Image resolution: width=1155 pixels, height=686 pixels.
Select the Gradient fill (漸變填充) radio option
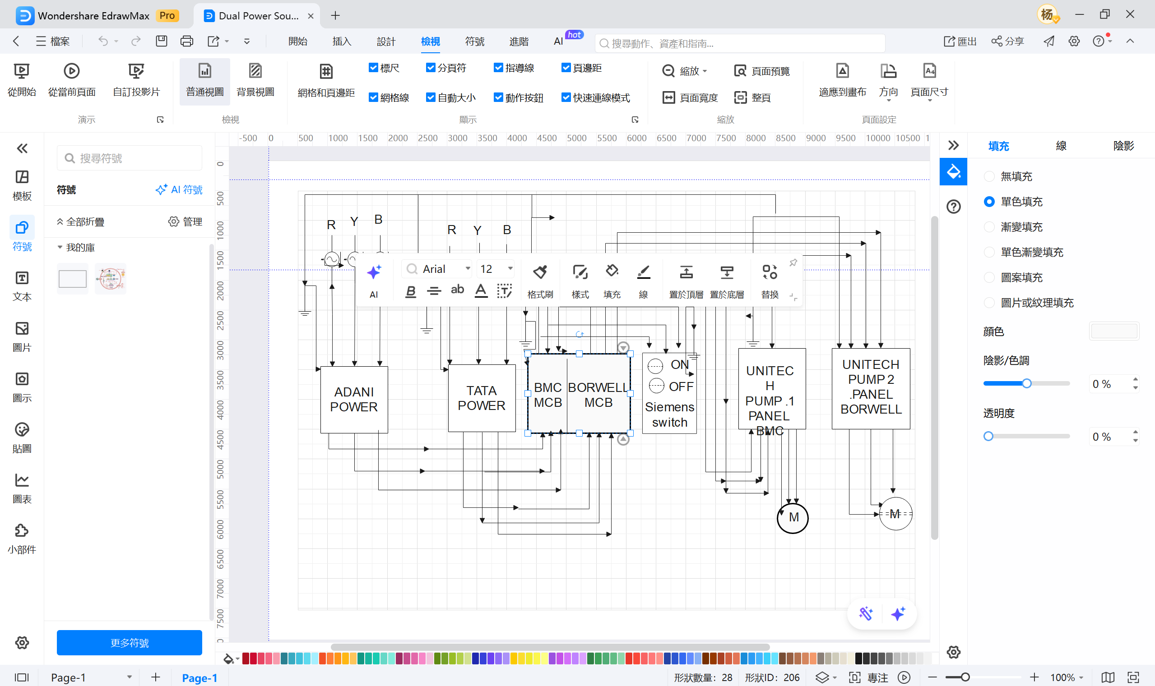989,227
